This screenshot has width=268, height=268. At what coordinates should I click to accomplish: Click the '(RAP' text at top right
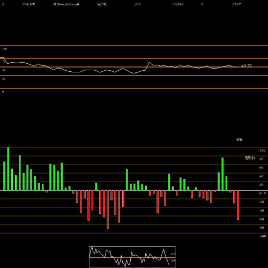coord(236,4)
